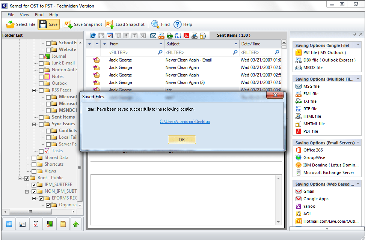Choose DBX file (Outlook Express) saving option

point(326,60)
